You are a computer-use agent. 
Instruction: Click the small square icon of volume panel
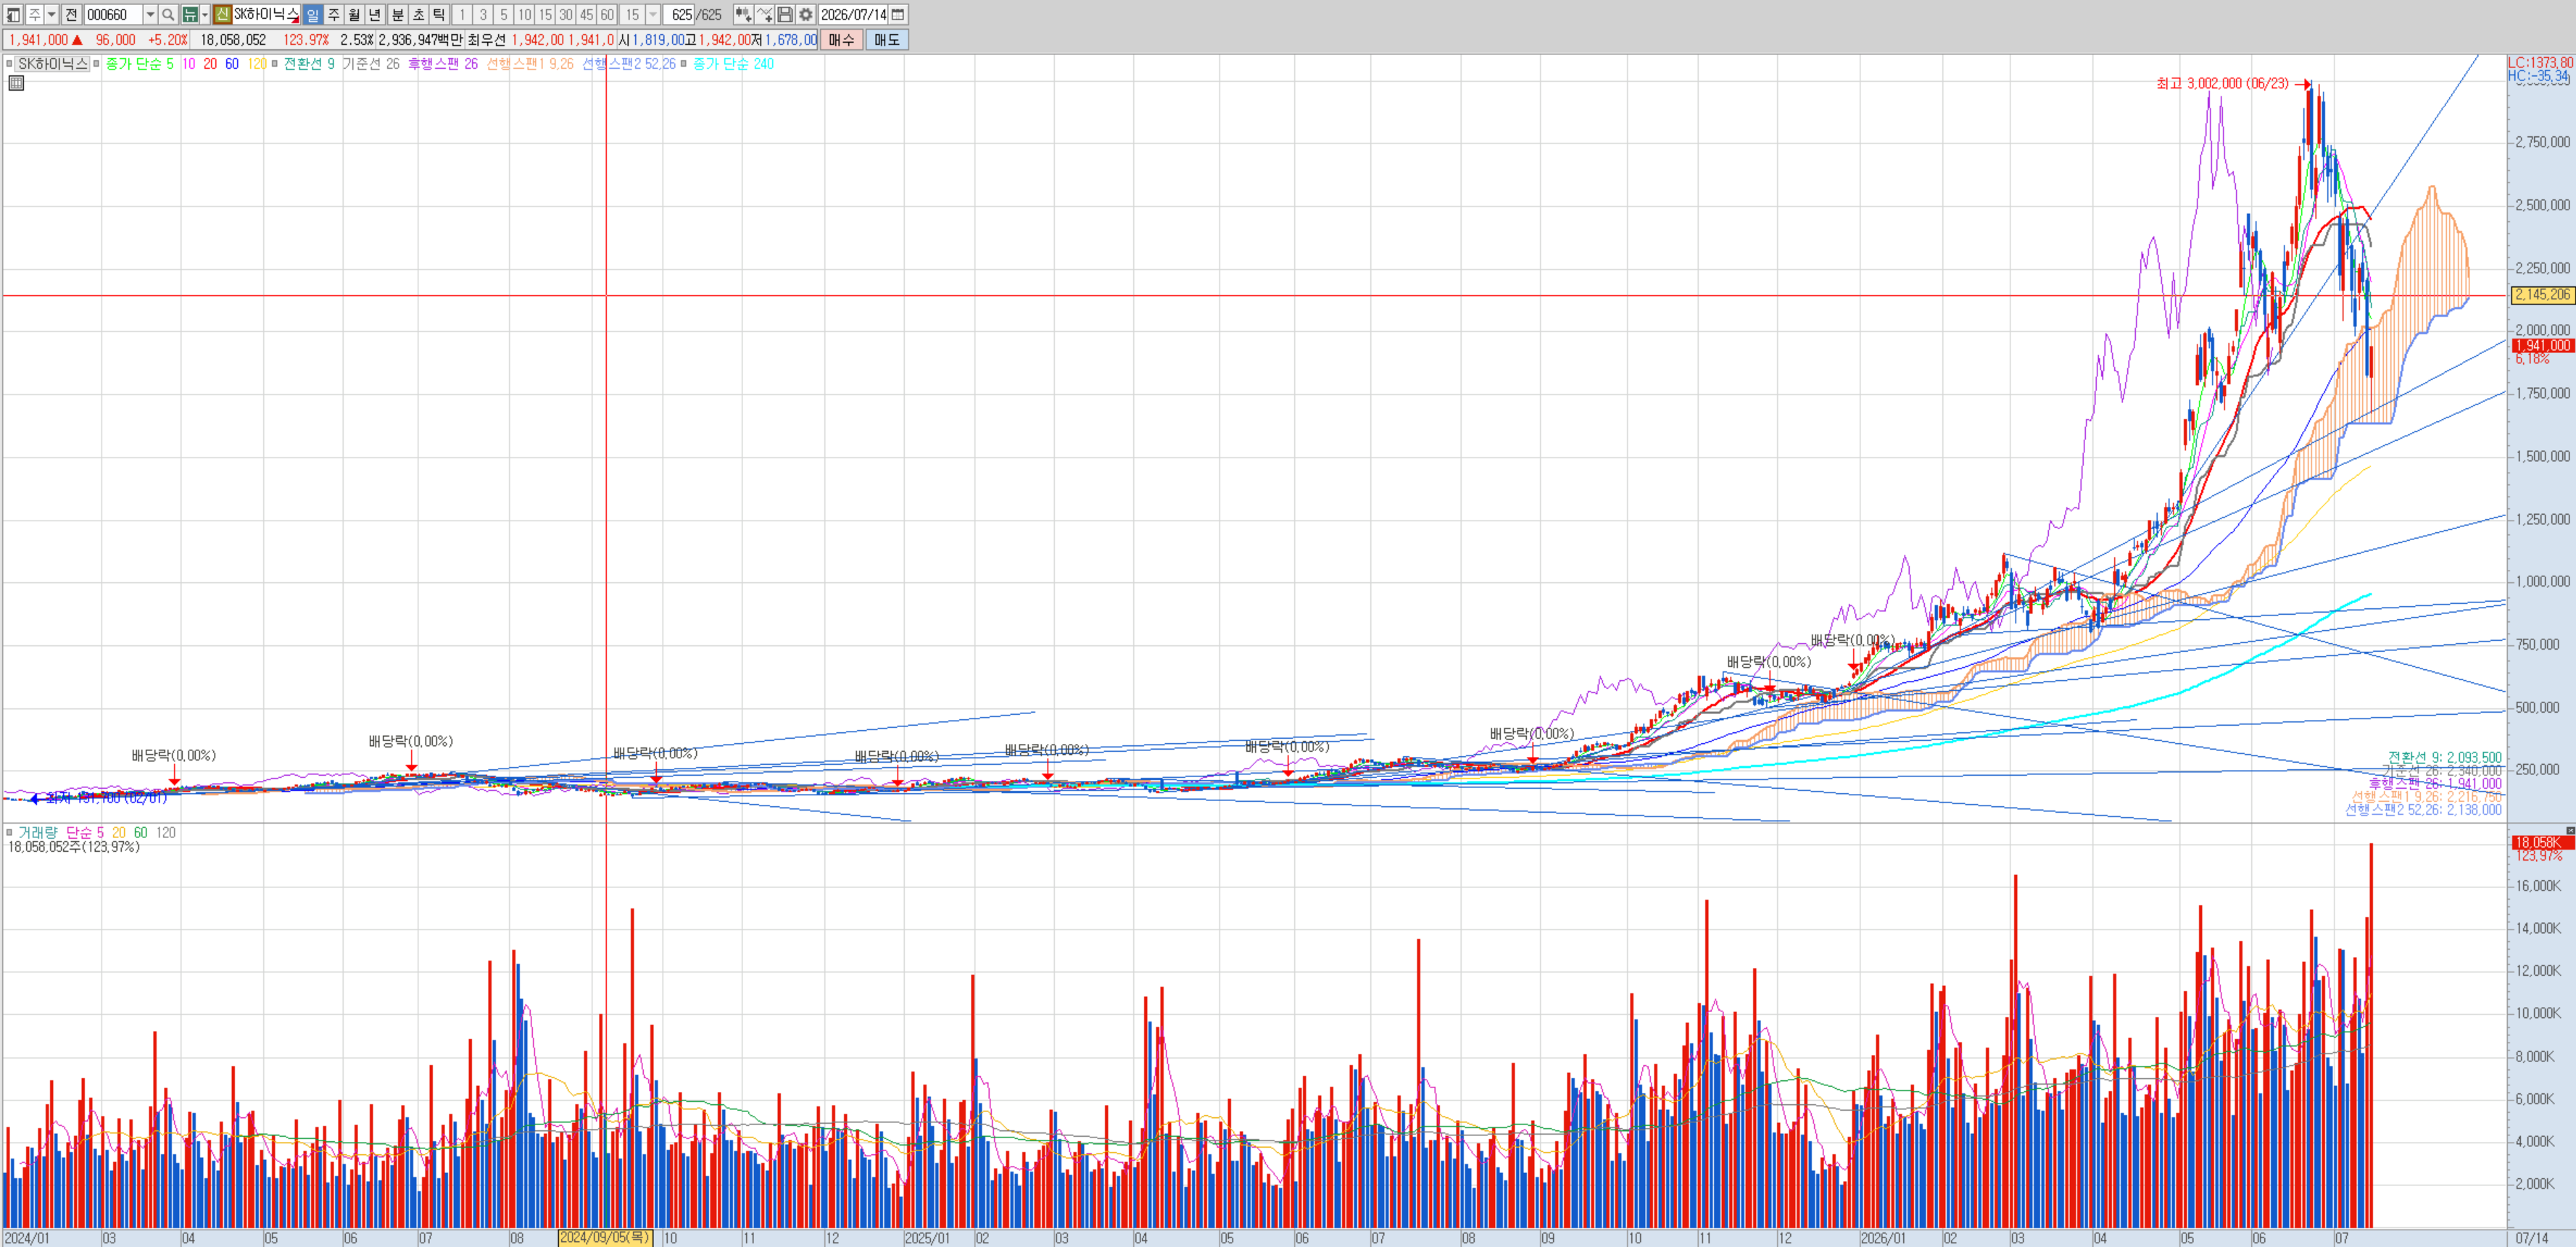click(9, 832)
